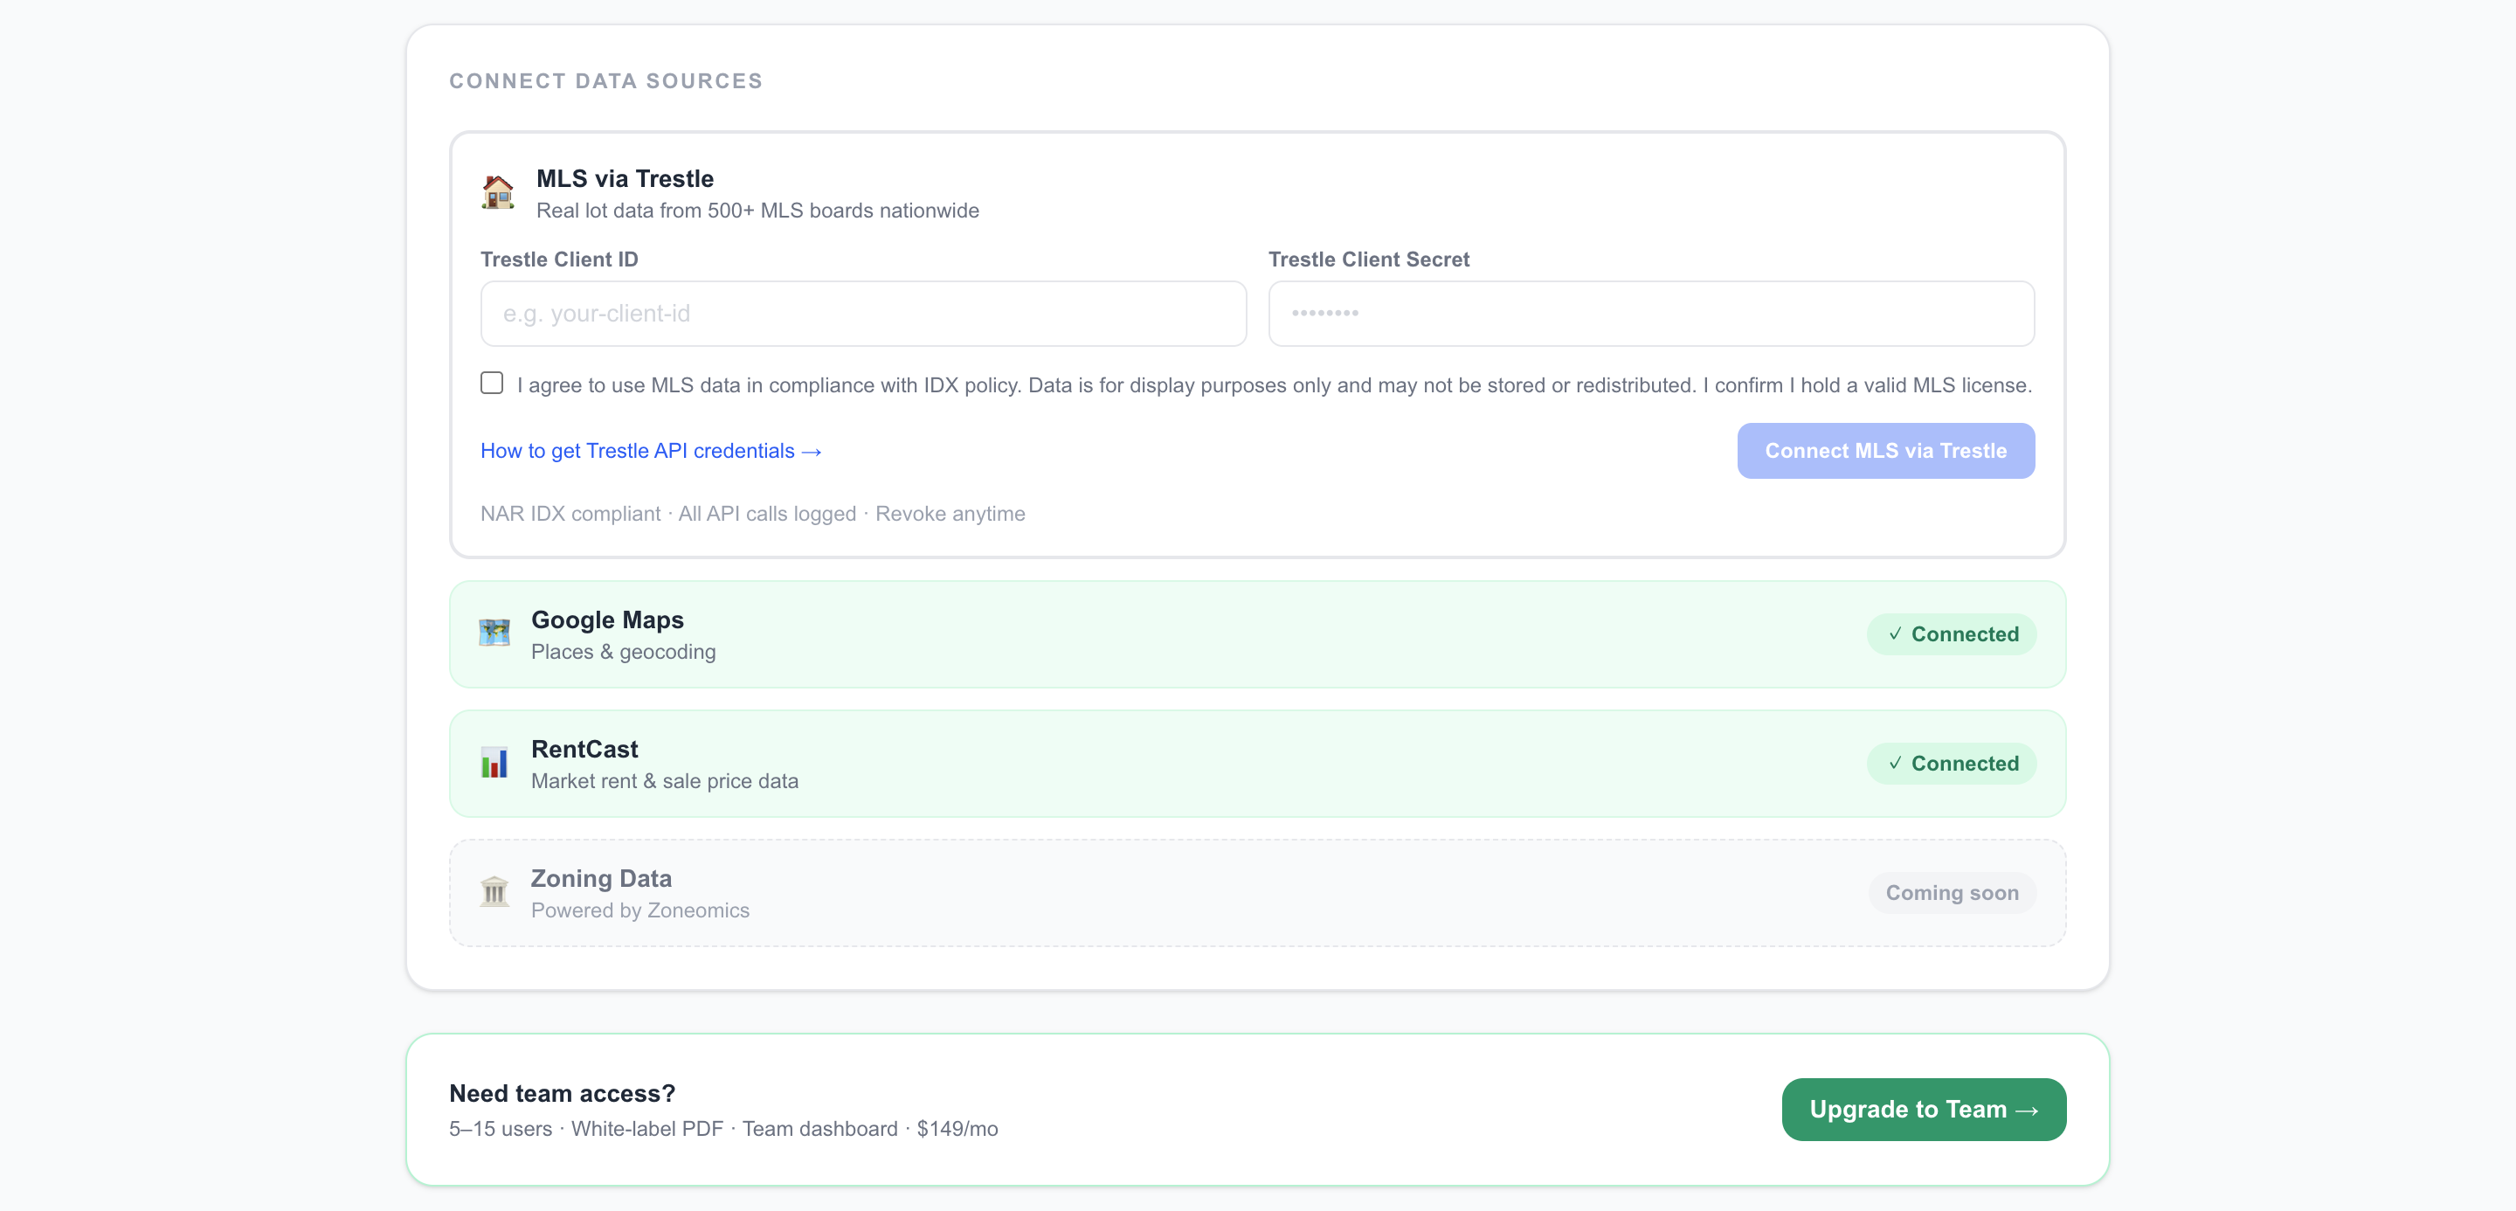This screenshot has height=1211, width=2516.
Task: Click the team plan details with $149/mo
Action: 723,1129
